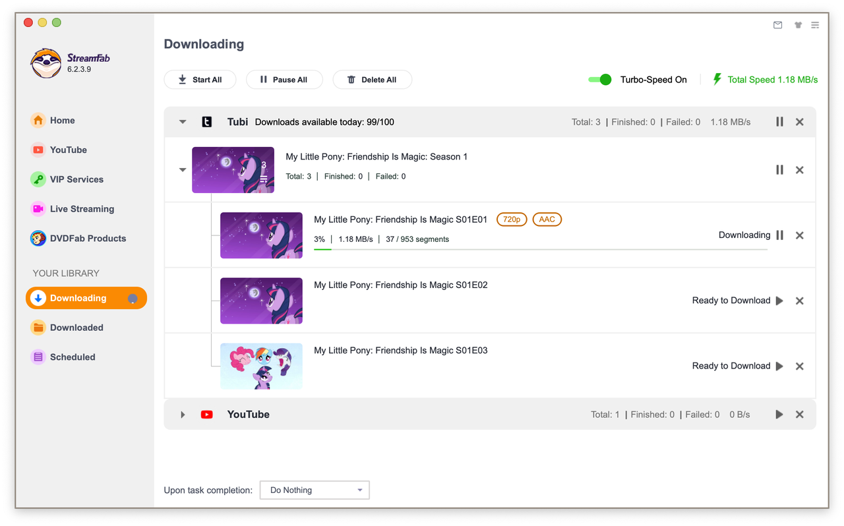Viewport: 844px width, 526px height.
Task: Start the YouTube group download
Action: coord(779,415)
